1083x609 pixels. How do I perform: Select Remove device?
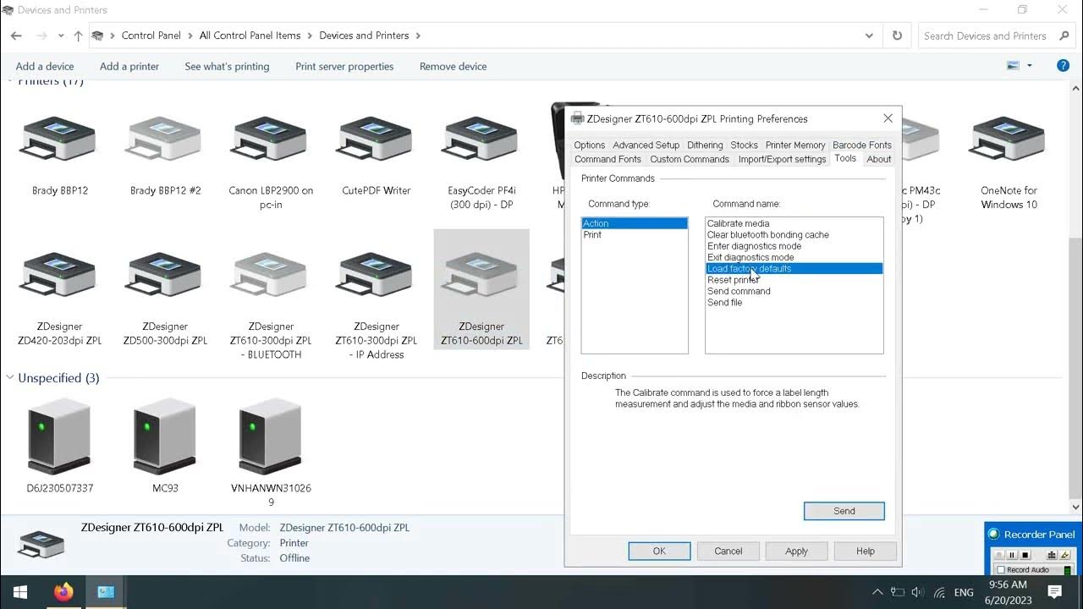[453, 66]
